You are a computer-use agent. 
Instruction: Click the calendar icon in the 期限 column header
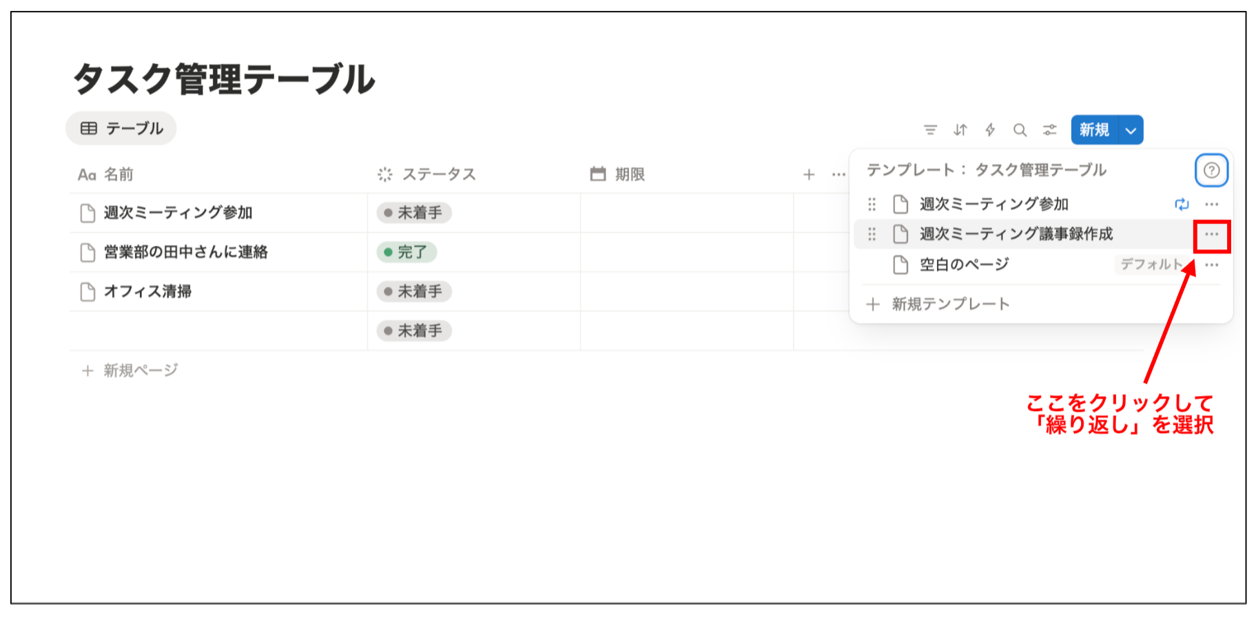click(597, 174)
